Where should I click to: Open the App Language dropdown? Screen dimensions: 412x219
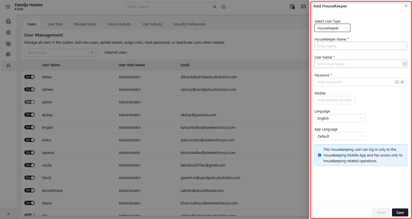(340, 136)
